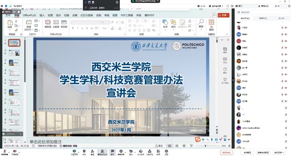Image resolution: width=291 pixels, height=156 pixels.
Task: Open the 形状 shapes gallery
Action: pyautogui.click(x=165, y=24)
